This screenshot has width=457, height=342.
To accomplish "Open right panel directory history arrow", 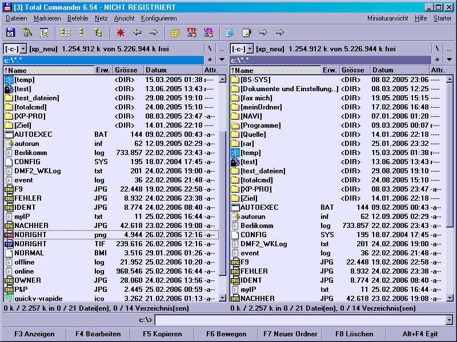I will coord(449,60).
